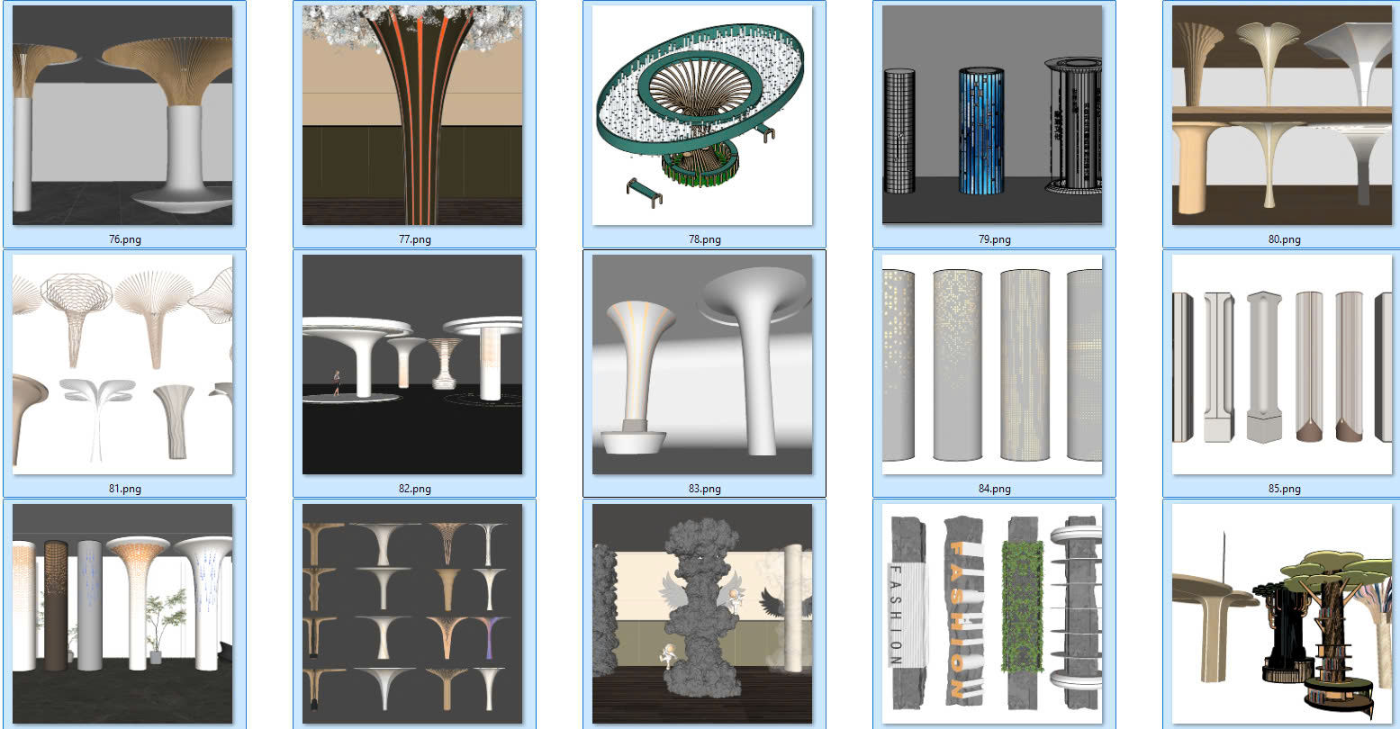Select the 80.png shelf of funnel columns thumbnail
The height and width of the screenshot is (729, 1400).
[x=1282, y=115]
